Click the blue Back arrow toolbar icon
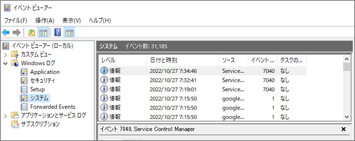 (6, 33)
